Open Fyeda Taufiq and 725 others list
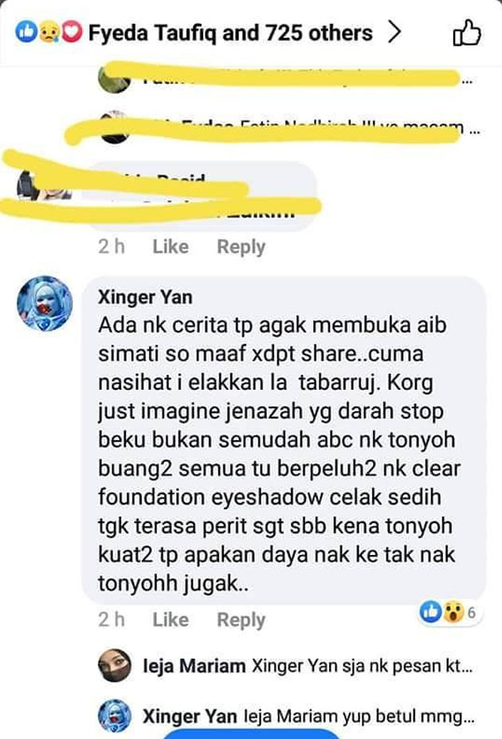The height and width of the screenshot is (739, 502). pos(230,33)
